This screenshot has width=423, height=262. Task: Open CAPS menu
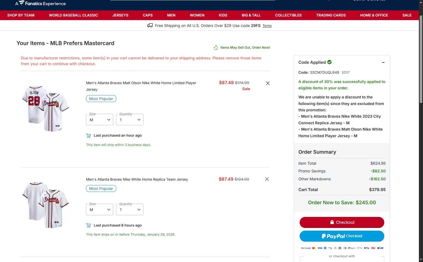(148, 15)
